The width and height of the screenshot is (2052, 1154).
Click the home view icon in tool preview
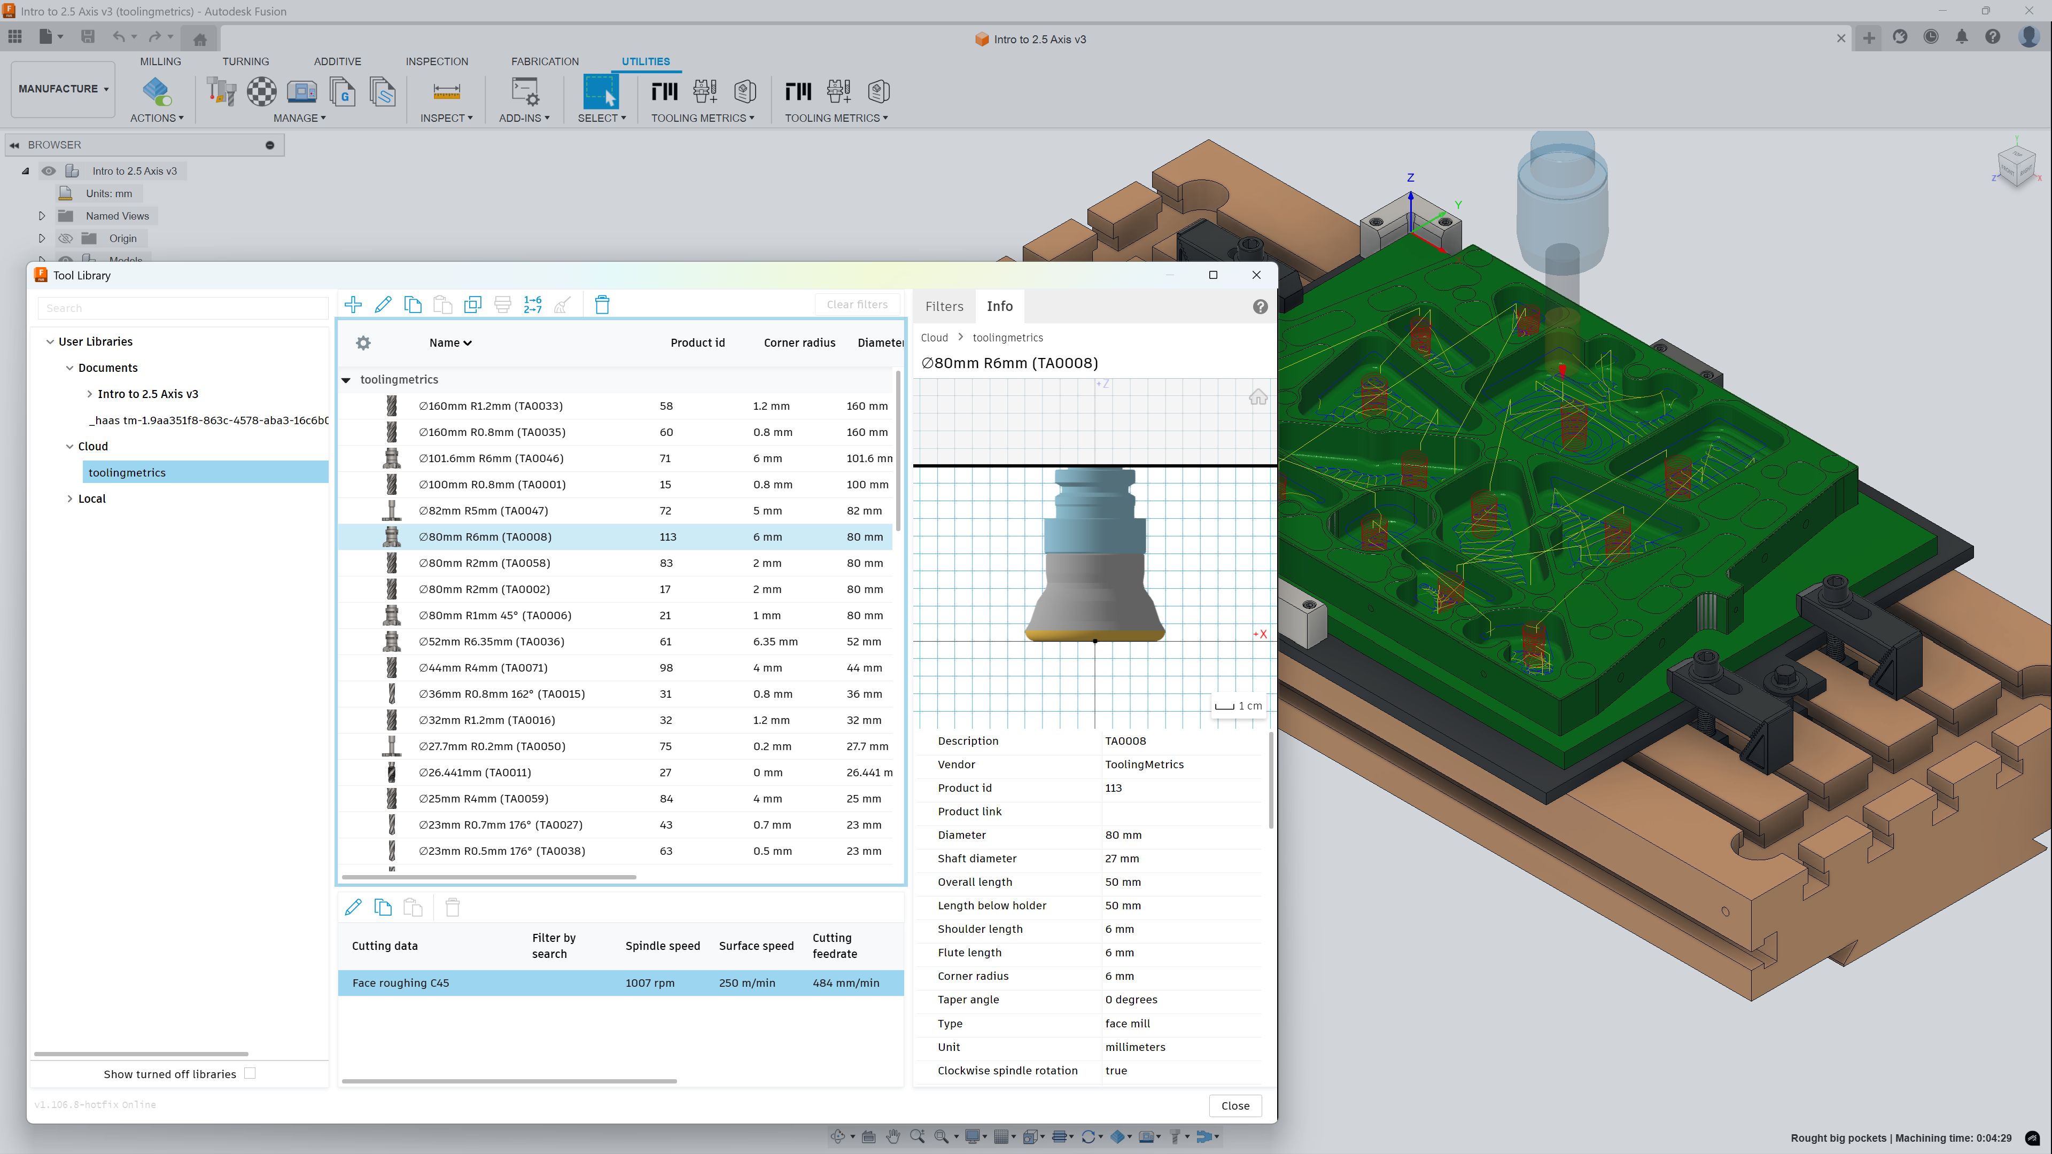click(x=1258, y=397)
